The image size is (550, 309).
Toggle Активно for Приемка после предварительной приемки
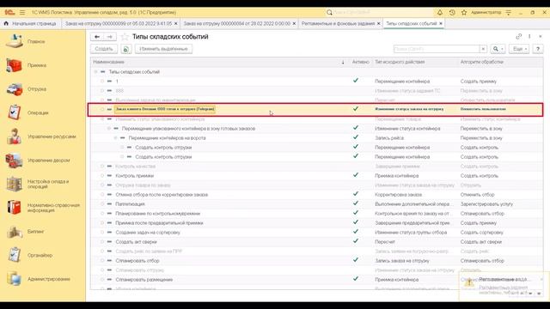click(356, 222)
